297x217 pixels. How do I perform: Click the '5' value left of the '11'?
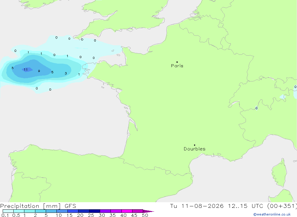pyautogui.click(x=12, y=68)
